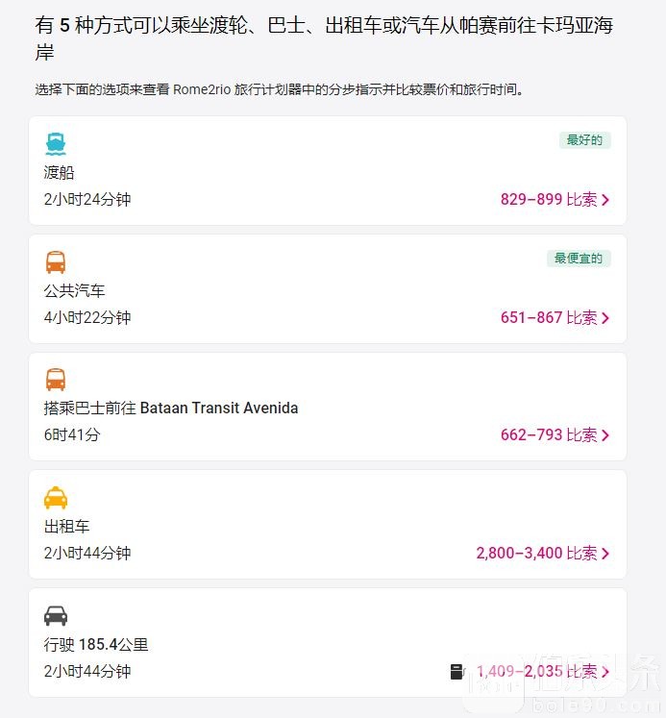Screen dimensions: 666x718
Task: Click the fuel pump icon beside 1,409–2,035
Action: [x=457, y=672]
